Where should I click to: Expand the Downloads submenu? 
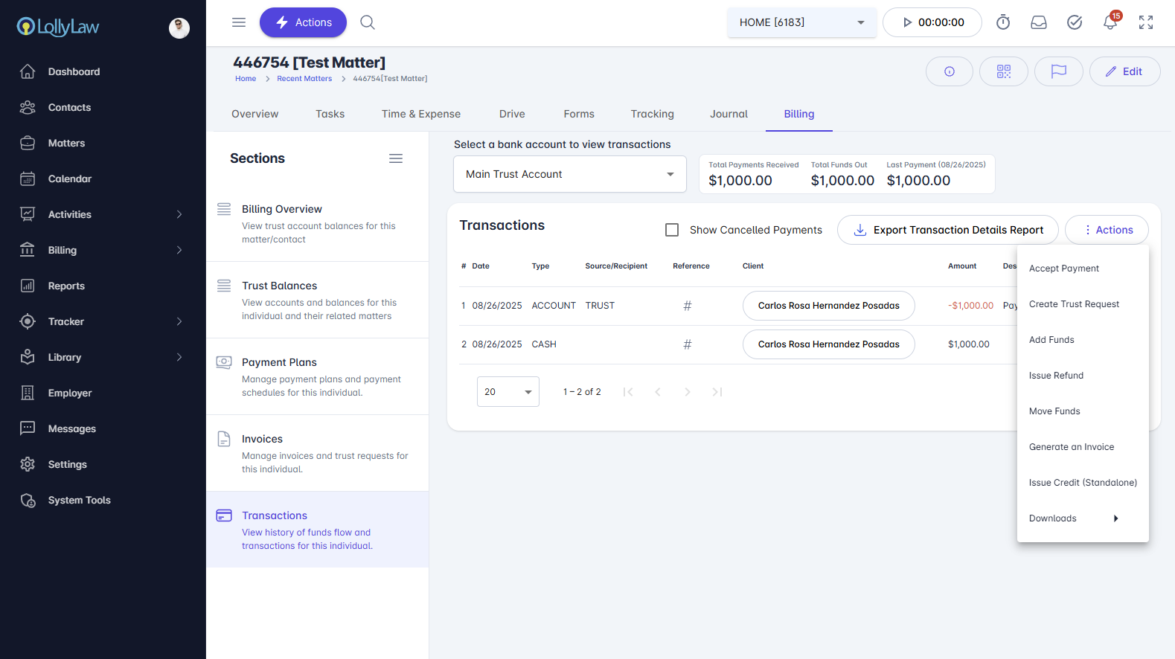point(1074,518)
